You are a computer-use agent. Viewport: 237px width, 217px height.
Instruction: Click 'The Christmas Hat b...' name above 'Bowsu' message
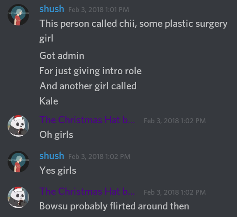point(87,191)
